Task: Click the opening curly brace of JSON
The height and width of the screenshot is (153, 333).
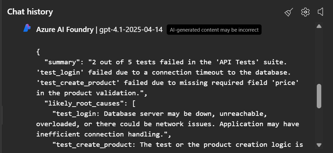Action: [x=38, y=52]
